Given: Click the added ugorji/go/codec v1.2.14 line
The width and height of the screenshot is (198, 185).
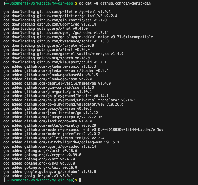Looking at the screenshot, I should coord(50,146).
